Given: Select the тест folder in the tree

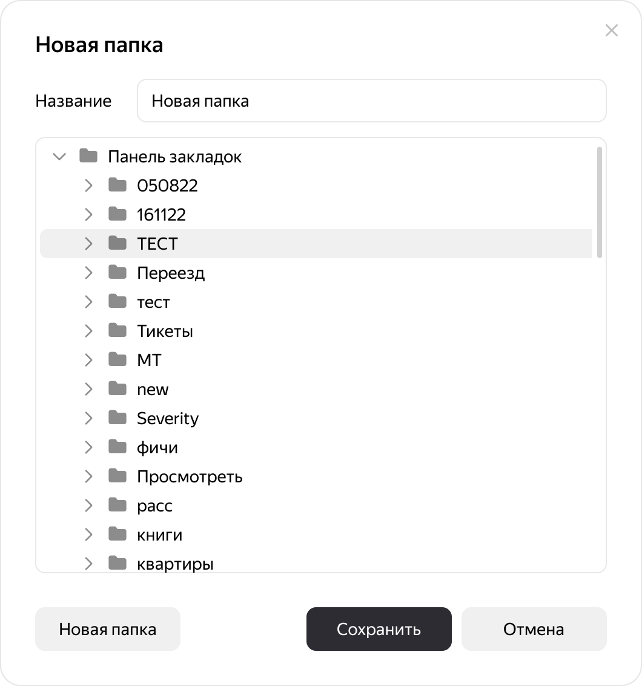Looking at the screenshot, I should pyautogui.click(x=153, y=302).
